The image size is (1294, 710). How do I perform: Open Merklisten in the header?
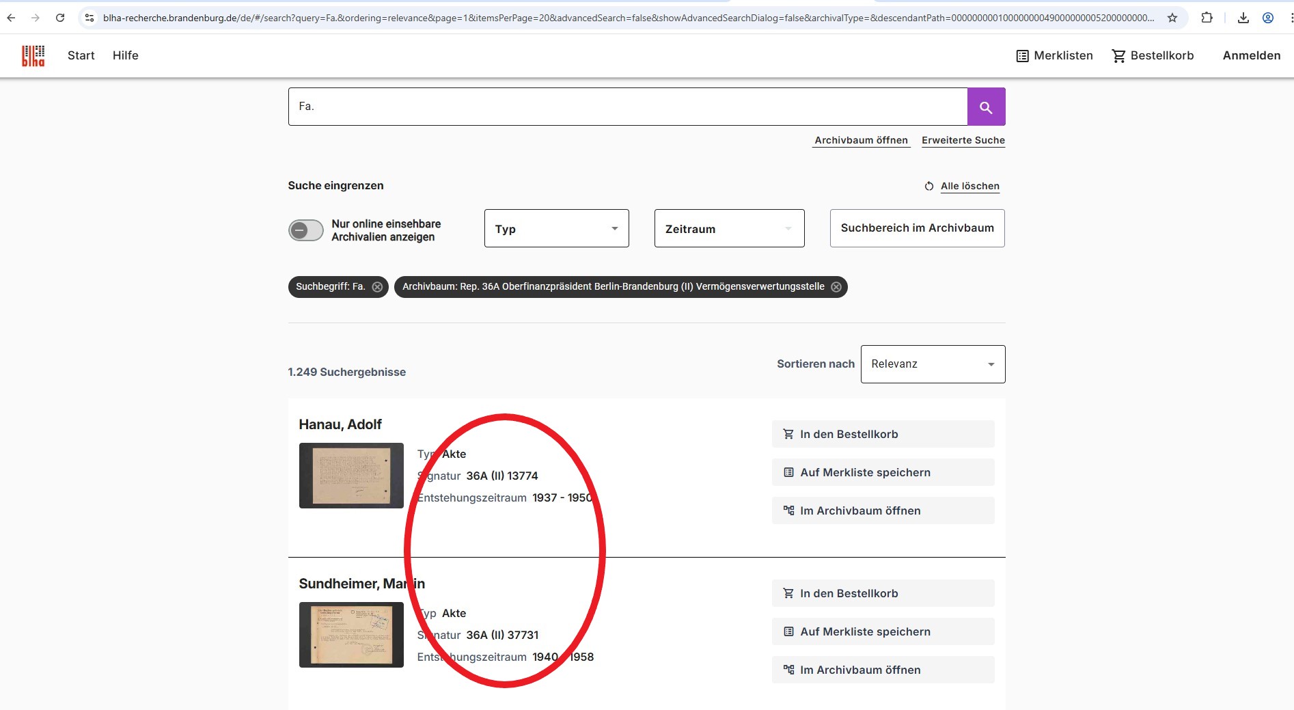pos(1055,55)
